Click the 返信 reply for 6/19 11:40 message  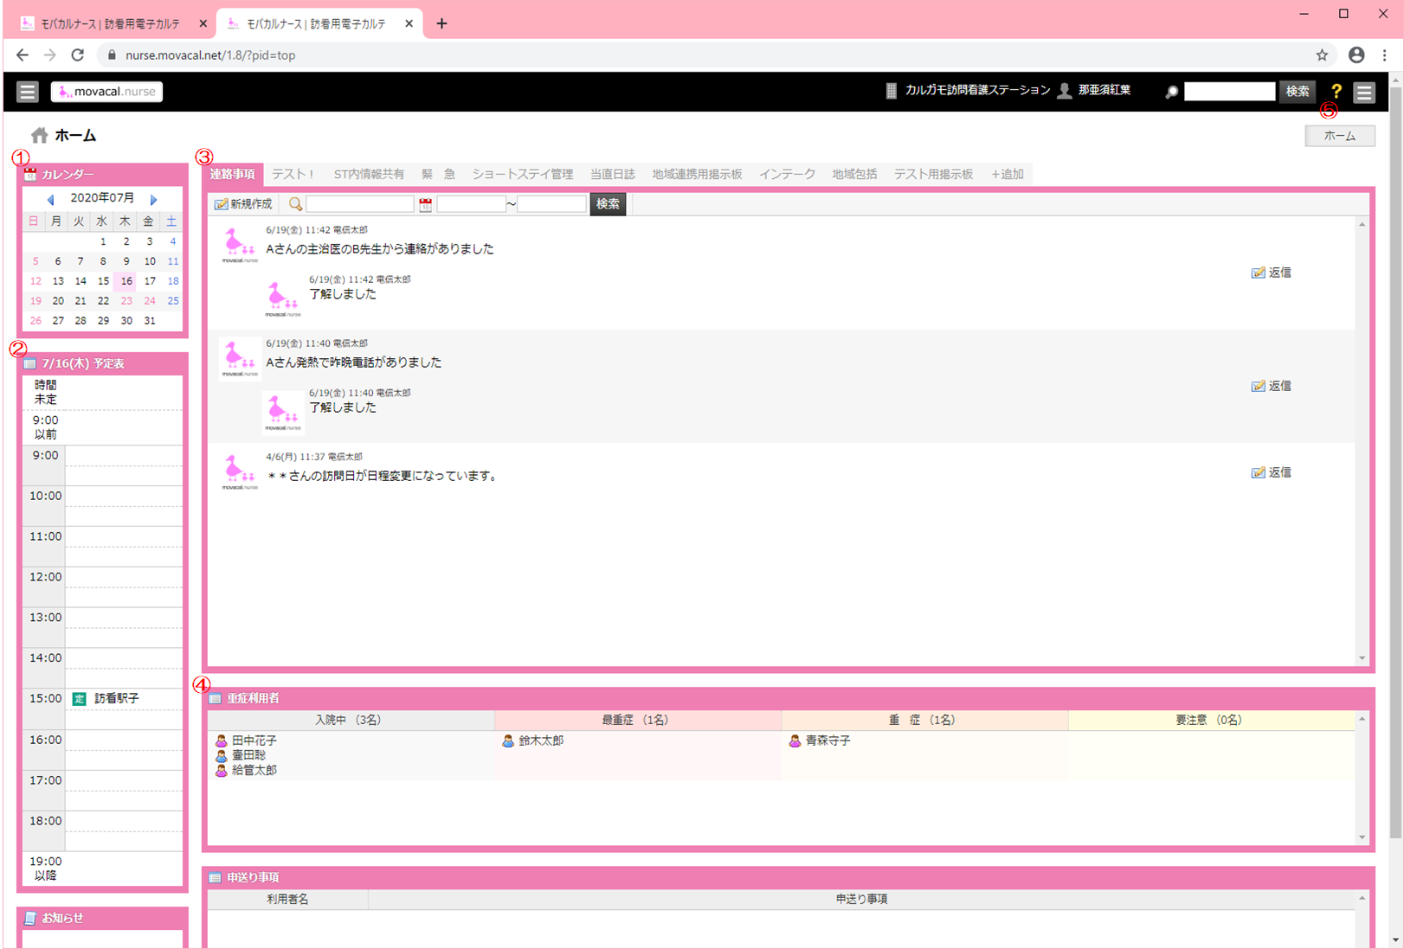[1271, 386]
